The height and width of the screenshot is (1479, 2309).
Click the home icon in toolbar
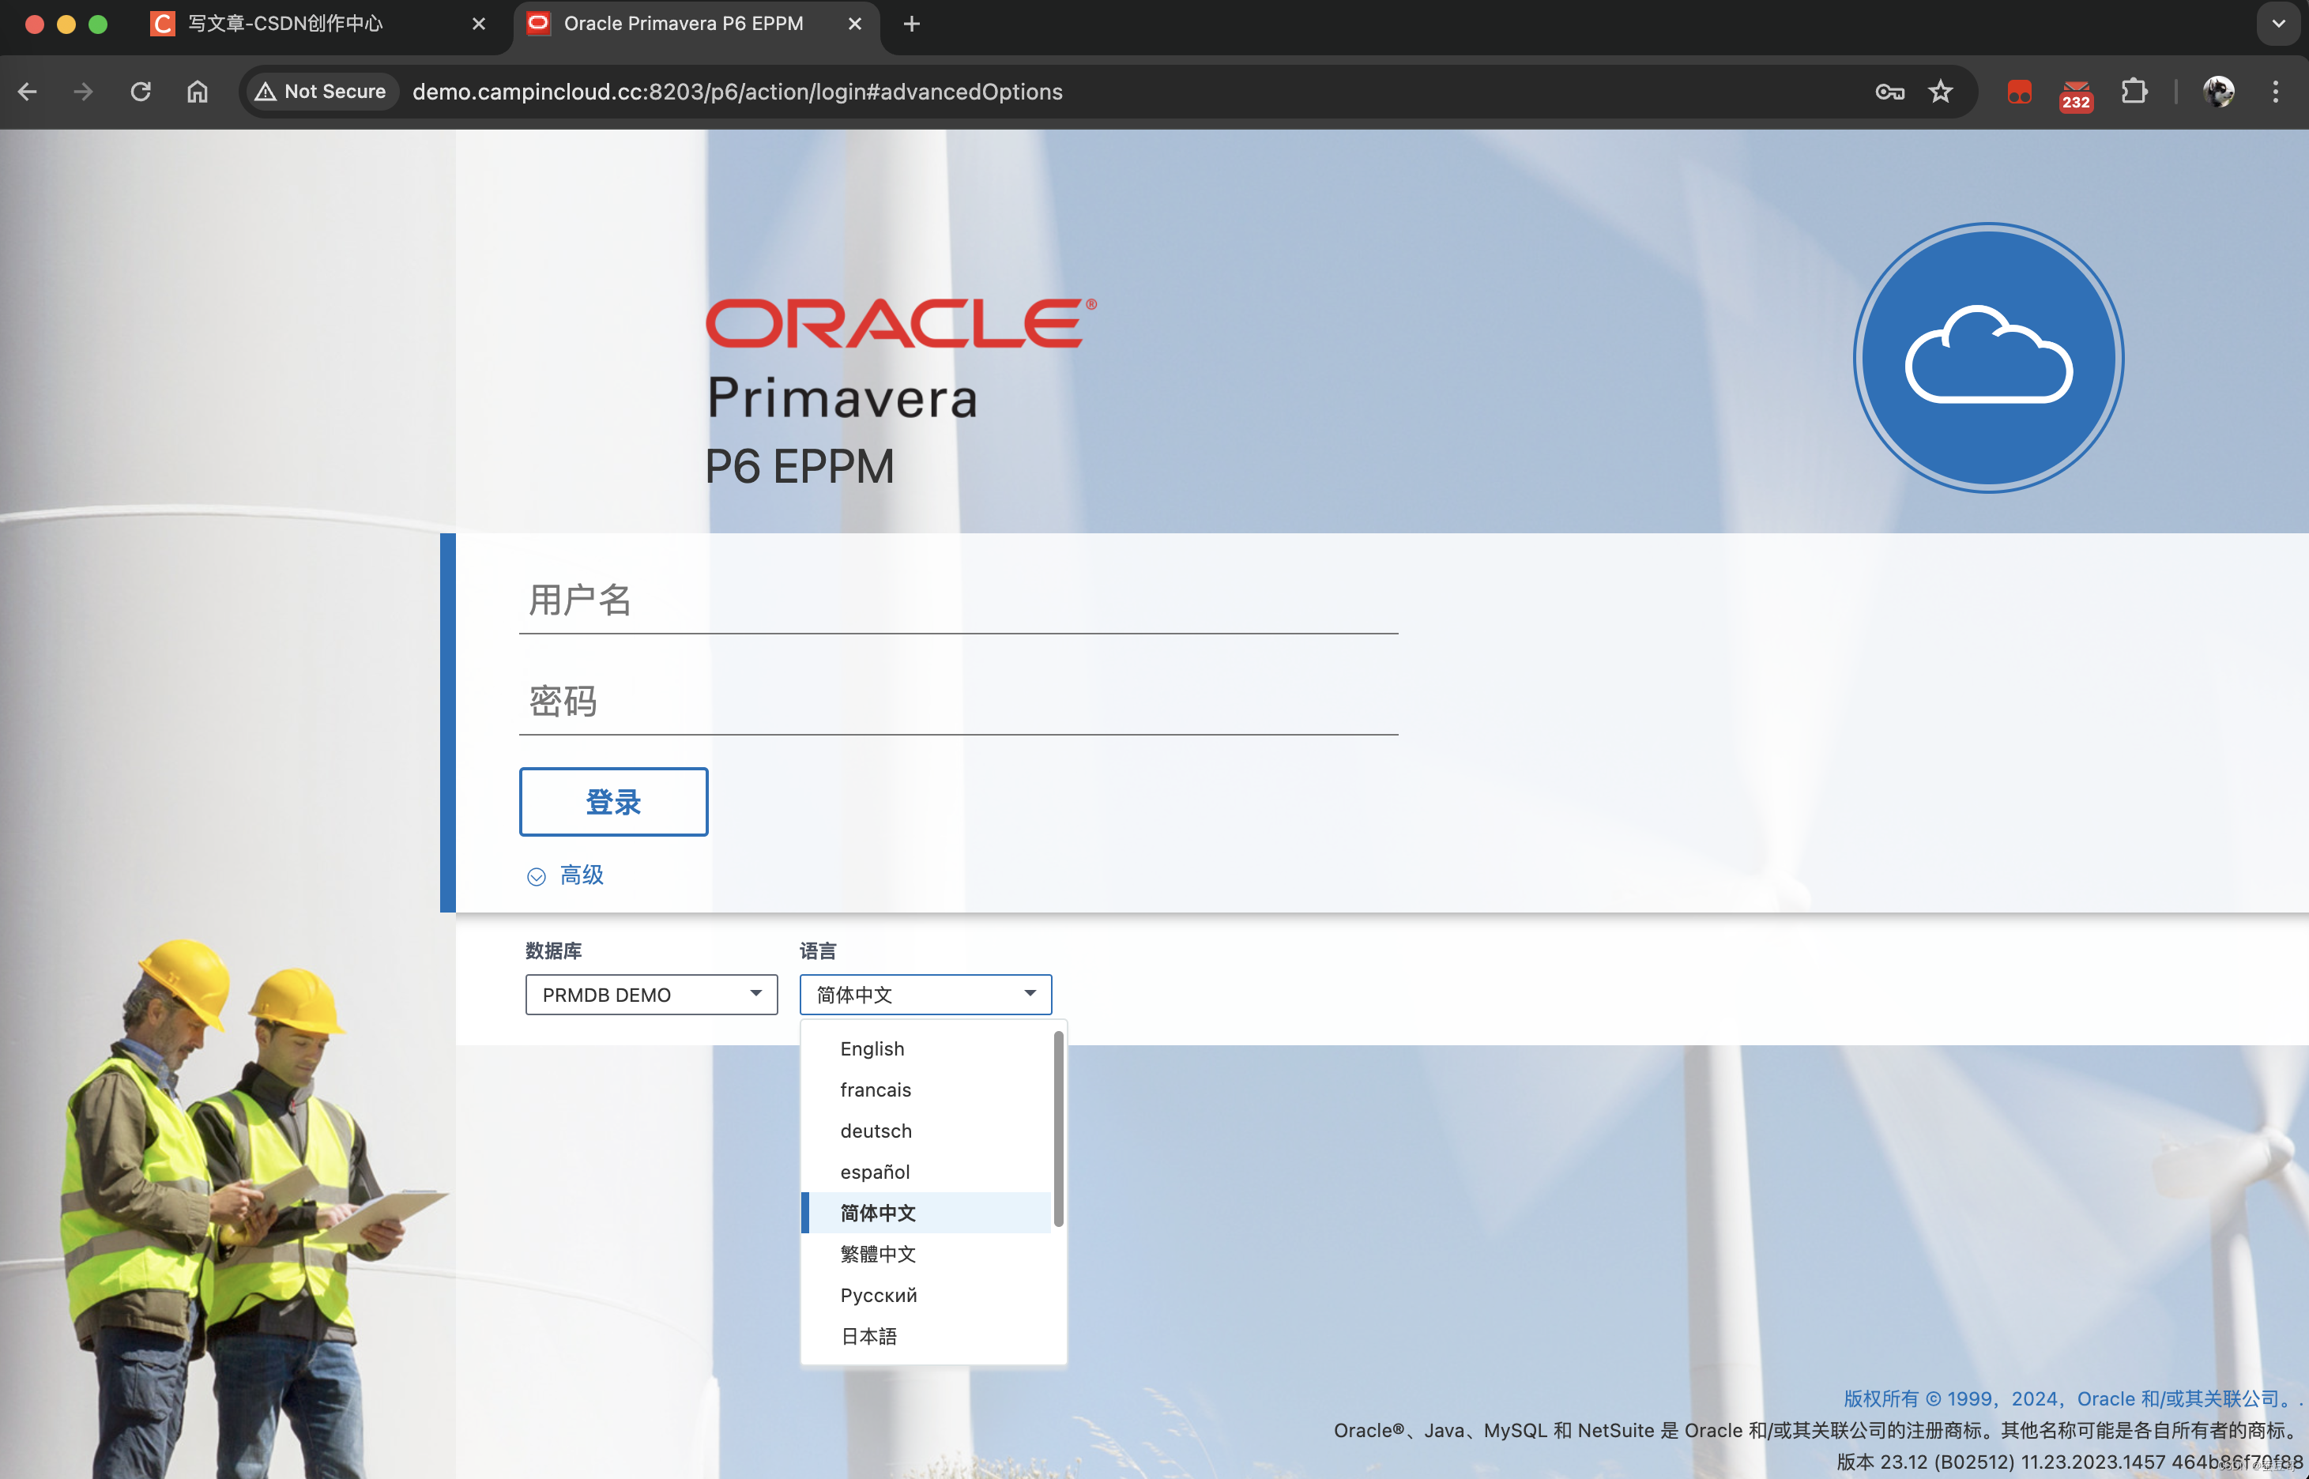197,91
